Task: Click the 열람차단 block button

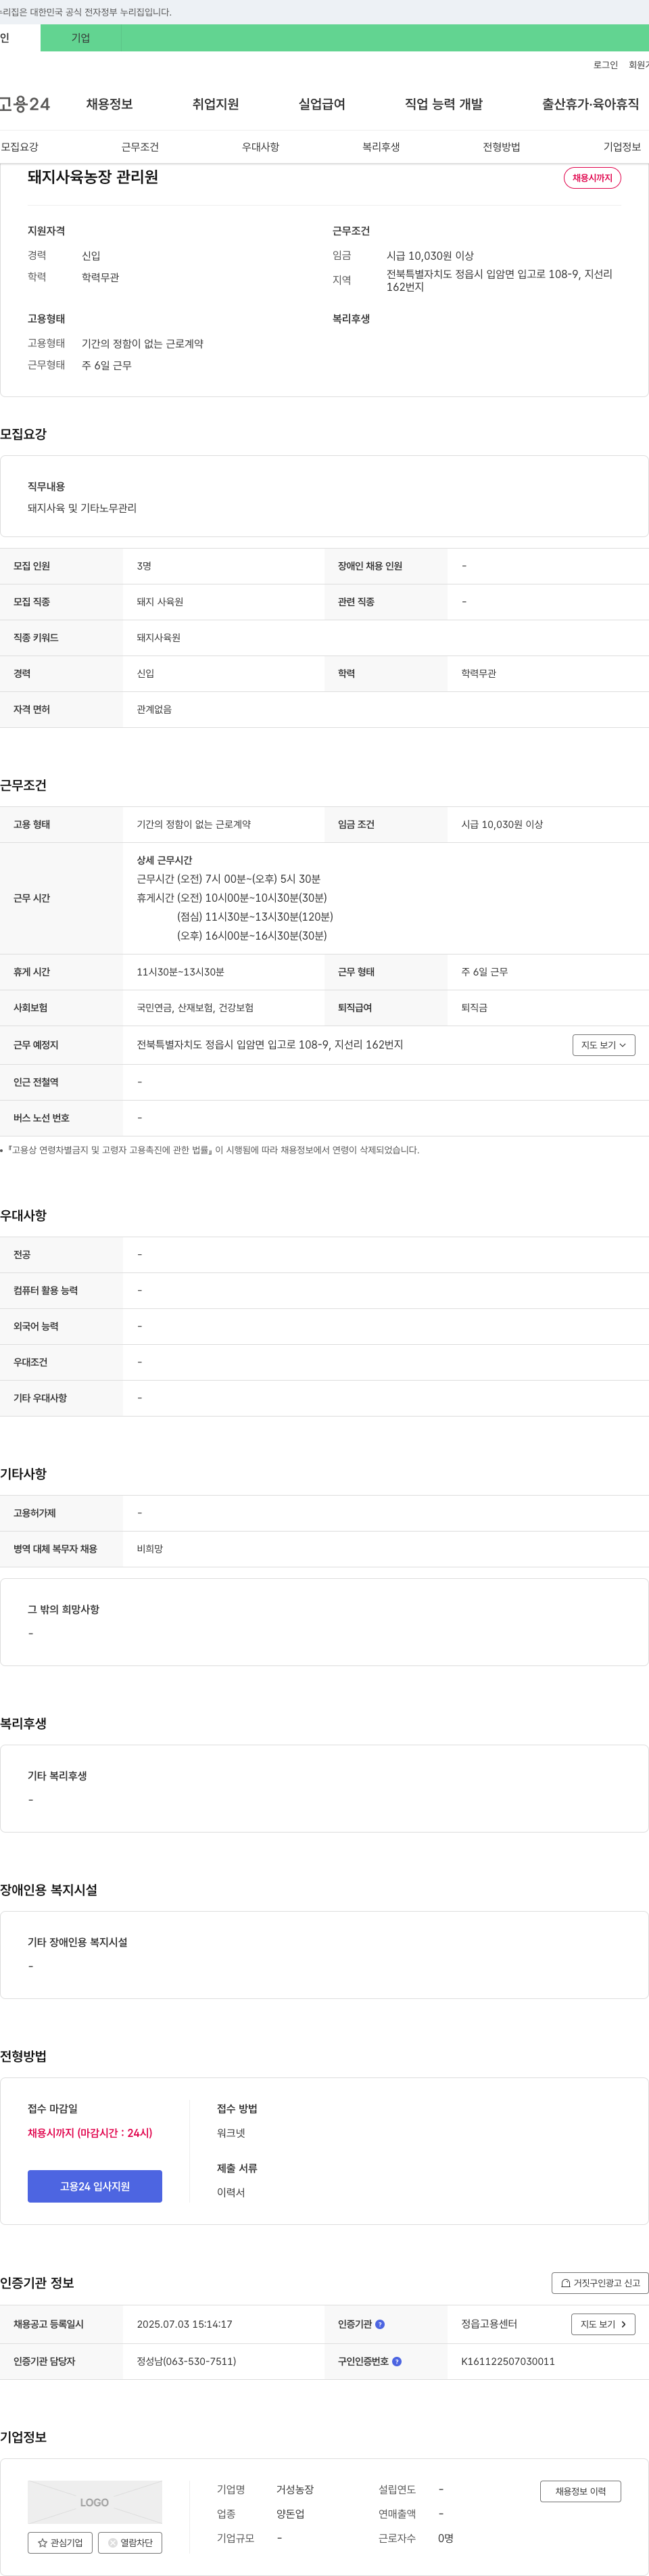Action: coord(130,2542)
